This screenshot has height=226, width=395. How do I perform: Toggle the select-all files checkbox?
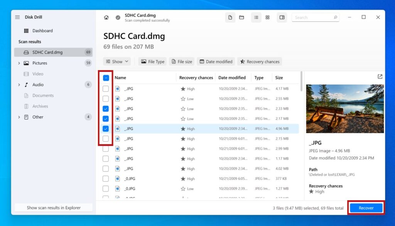point(105,78)
